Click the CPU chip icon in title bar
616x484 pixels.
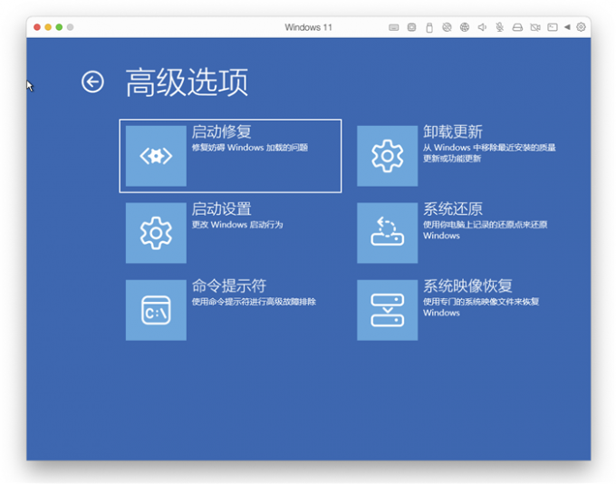pyautogui.click(x=411, y=27)
